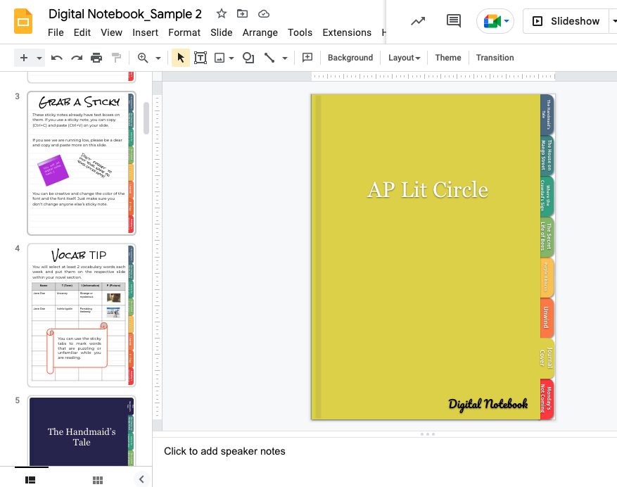This screenshot has height=487, width=617.
Task: Activate the paint format tool
Action: (117, 58)
